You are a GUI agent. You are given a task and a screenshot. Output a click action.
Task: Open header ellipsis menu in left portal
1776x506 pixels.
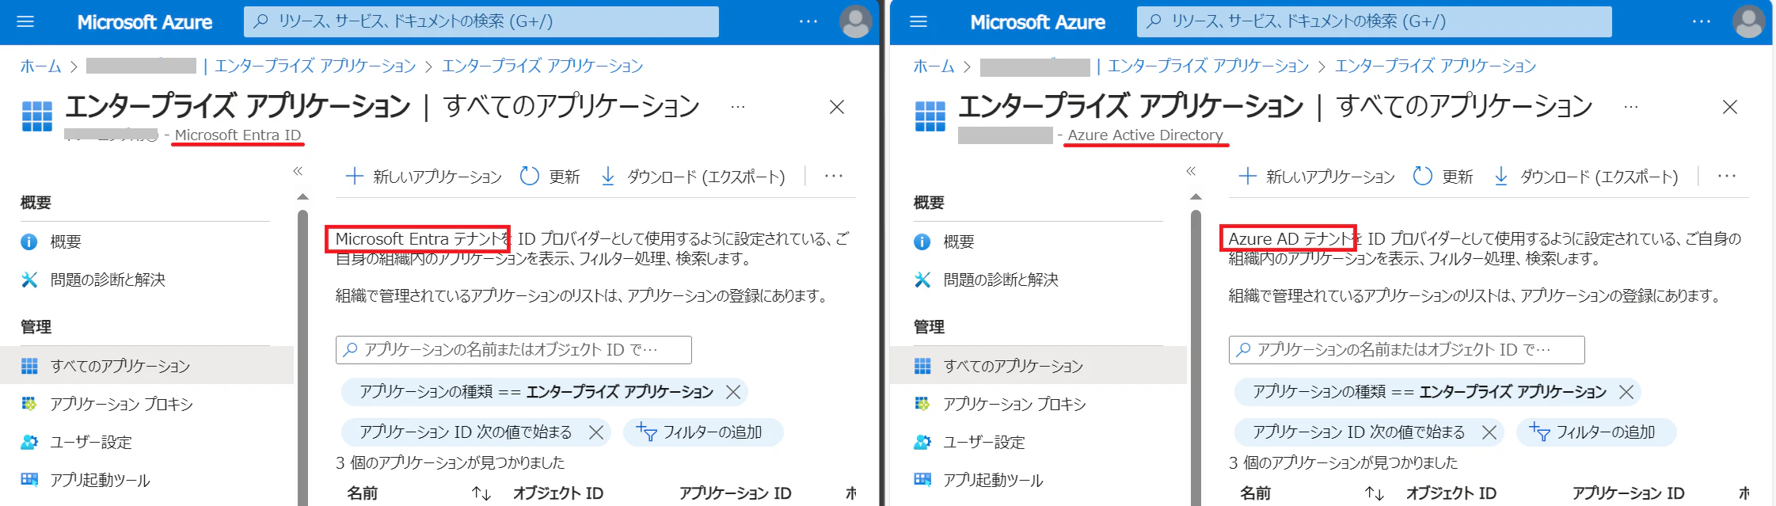[x=808, y=21]
